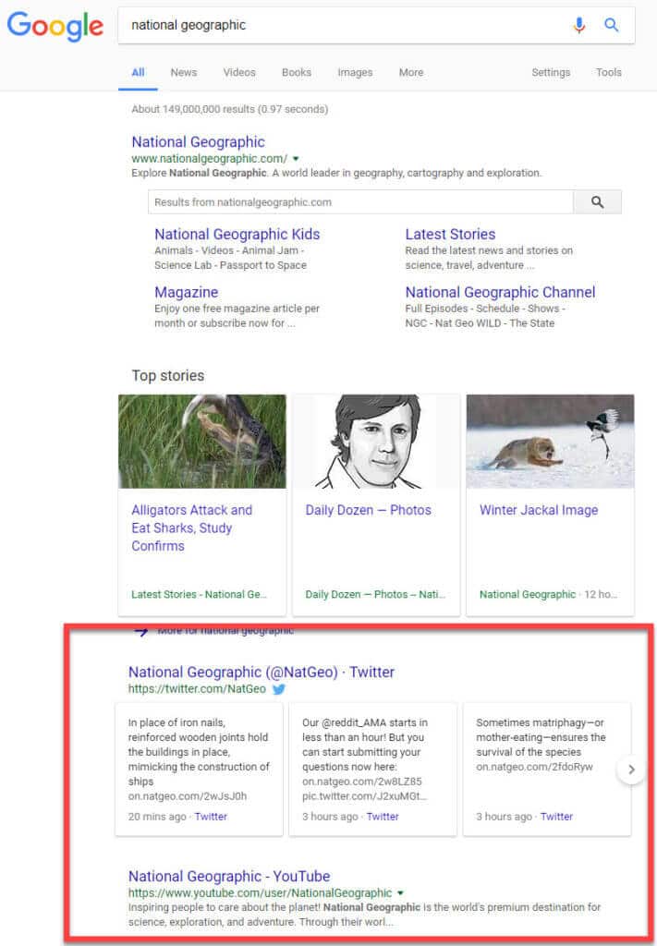657x946 pixels.
Task: Open National Geographic (@NatGeo) Twitter result
Action: (262, 673)
